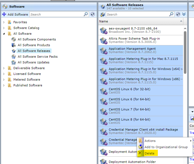The width and height of the screenshot is (194, 164).
Task: Select the Published Software tree node
Action: (x=28, y=85)
